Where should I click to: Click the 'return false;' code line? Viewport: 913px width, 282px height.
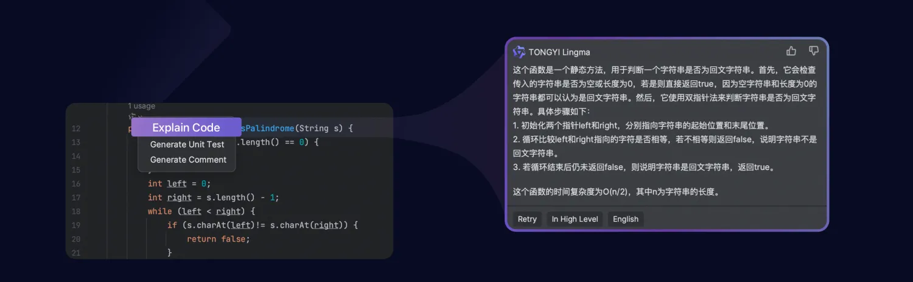point(219,239)
